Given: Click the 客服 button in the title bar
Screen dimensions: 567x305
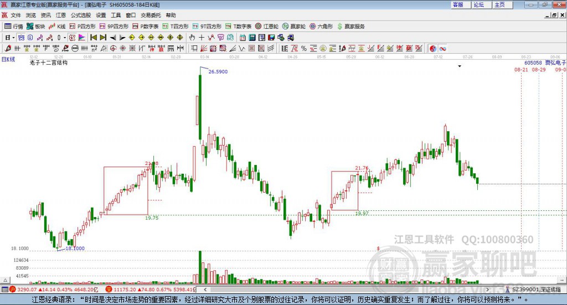Looking at the screenshot, I should click(461, 4).
